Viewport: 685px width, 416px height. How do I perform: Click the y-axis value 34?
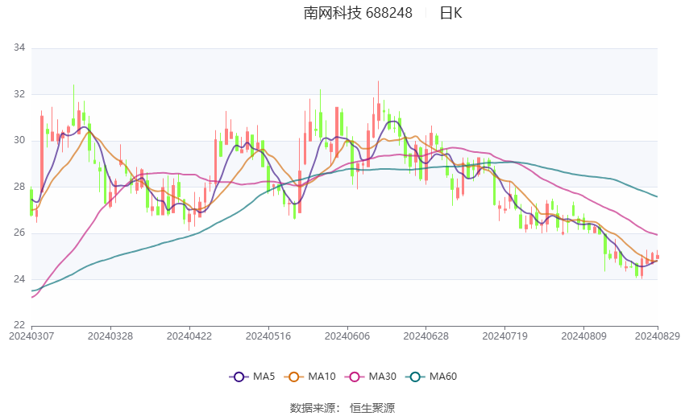(x=19, y=47)
